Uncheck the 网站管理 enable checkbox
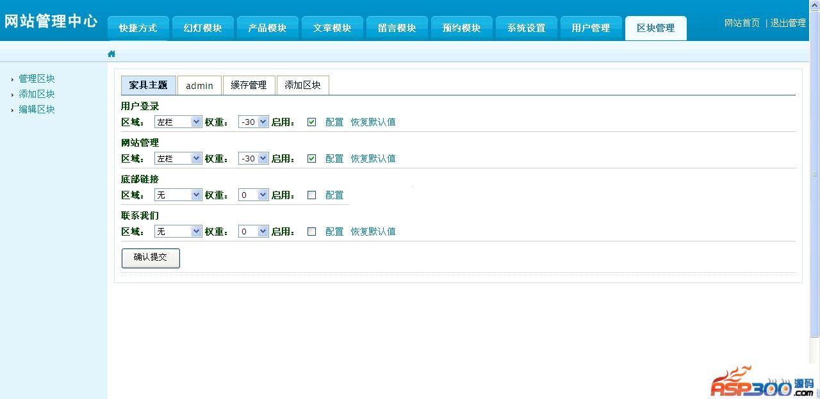 click(x=311, y=158)
